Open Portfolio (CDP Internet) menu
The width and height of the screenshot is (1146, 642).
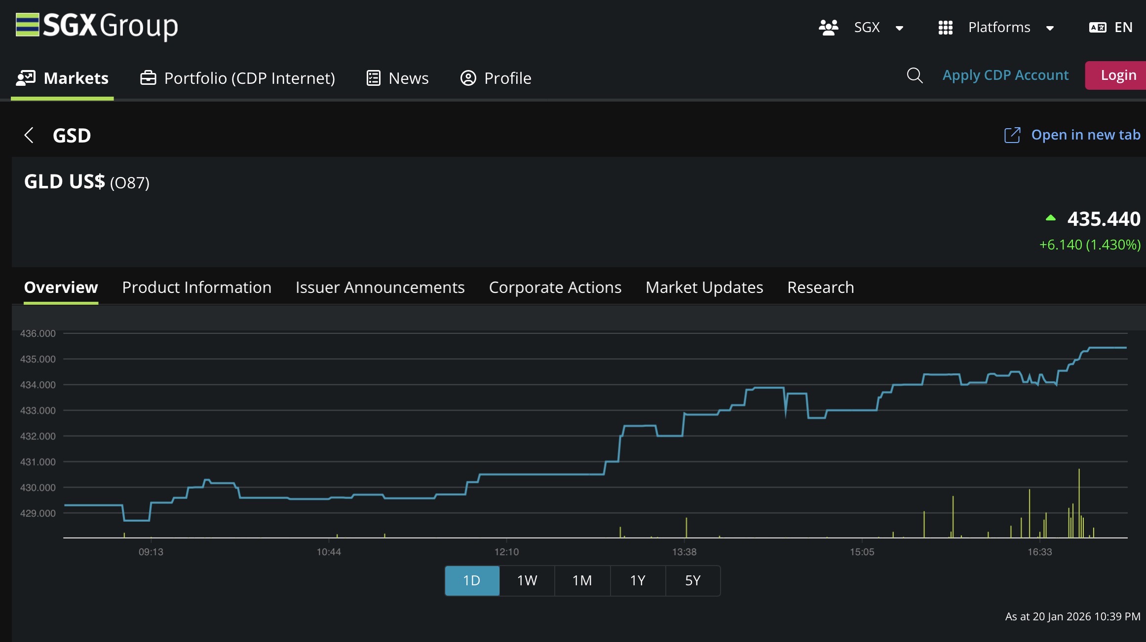237,78
